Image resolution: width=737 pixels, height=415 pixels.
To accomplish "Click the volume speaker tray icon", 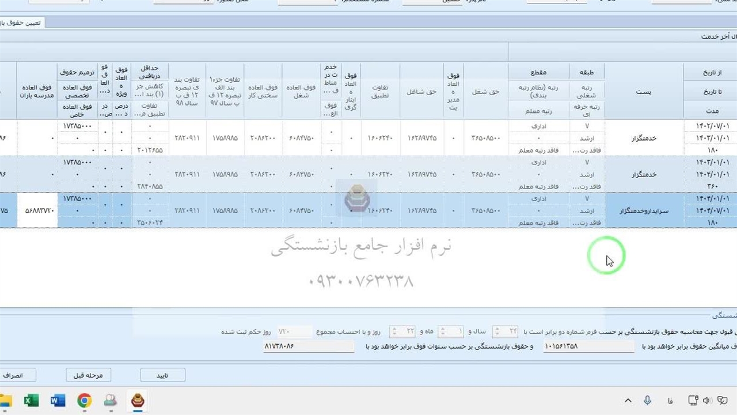I will [706, 401].
